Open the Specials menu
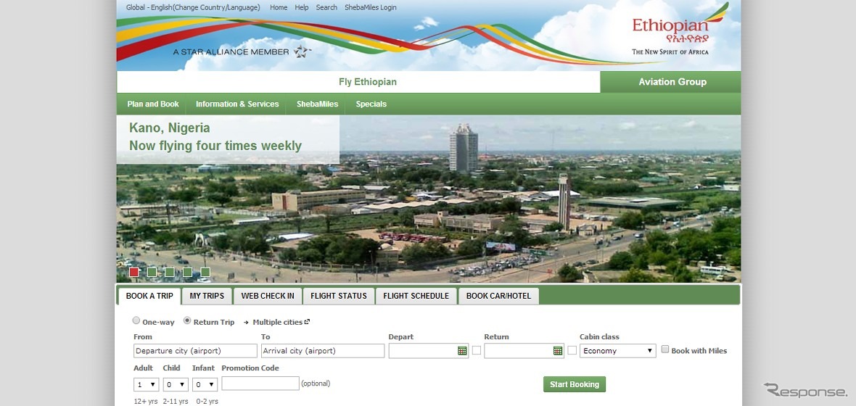Viewport: 856px width, 406px height. (371, 104)
